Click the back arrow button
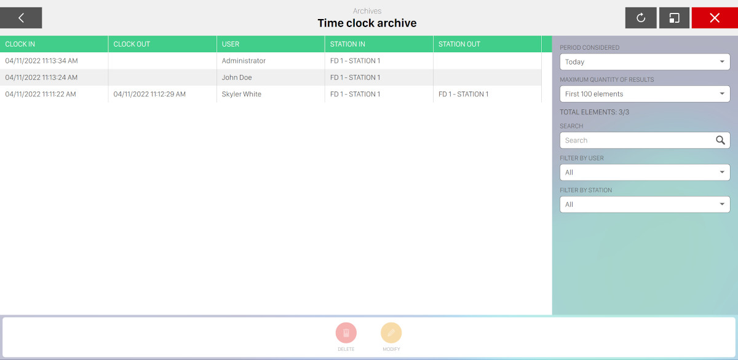Image resolution: width=738 pixels, height=360 pixels. 21,18
